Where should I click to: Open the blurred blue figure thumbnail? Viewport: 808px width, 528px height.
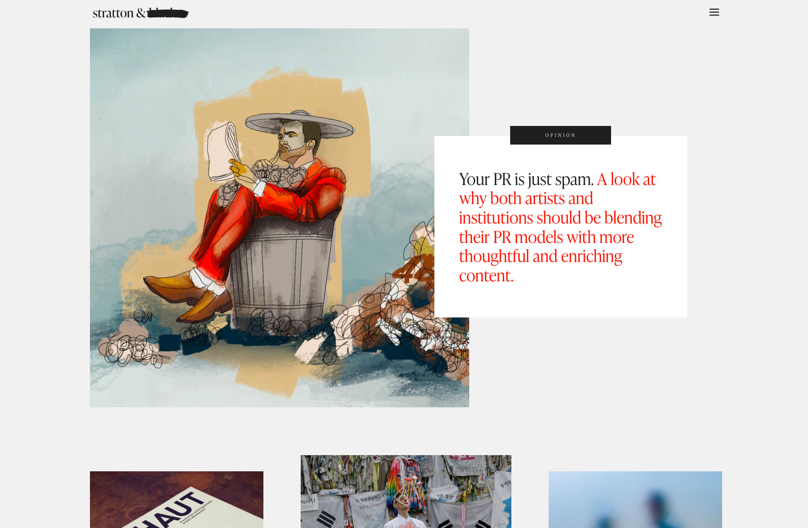tap(635, 500)
